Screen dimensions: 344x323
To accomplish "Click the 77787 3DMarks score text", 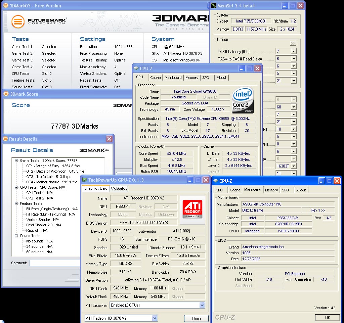I will [x=75, y=126].
